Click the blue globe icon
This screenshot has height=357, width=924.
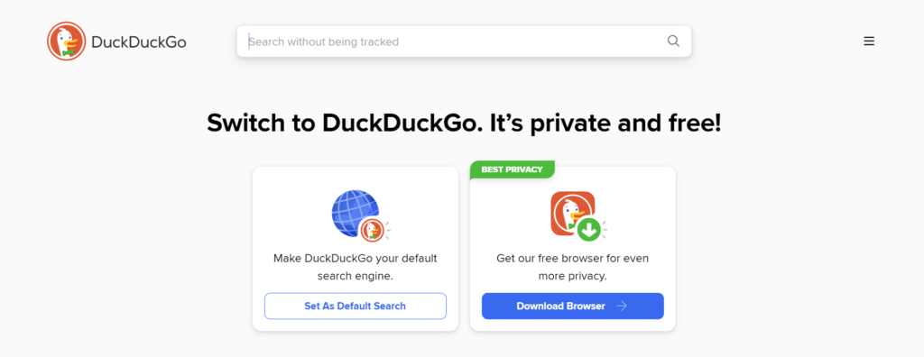click(x=354, y=212)
